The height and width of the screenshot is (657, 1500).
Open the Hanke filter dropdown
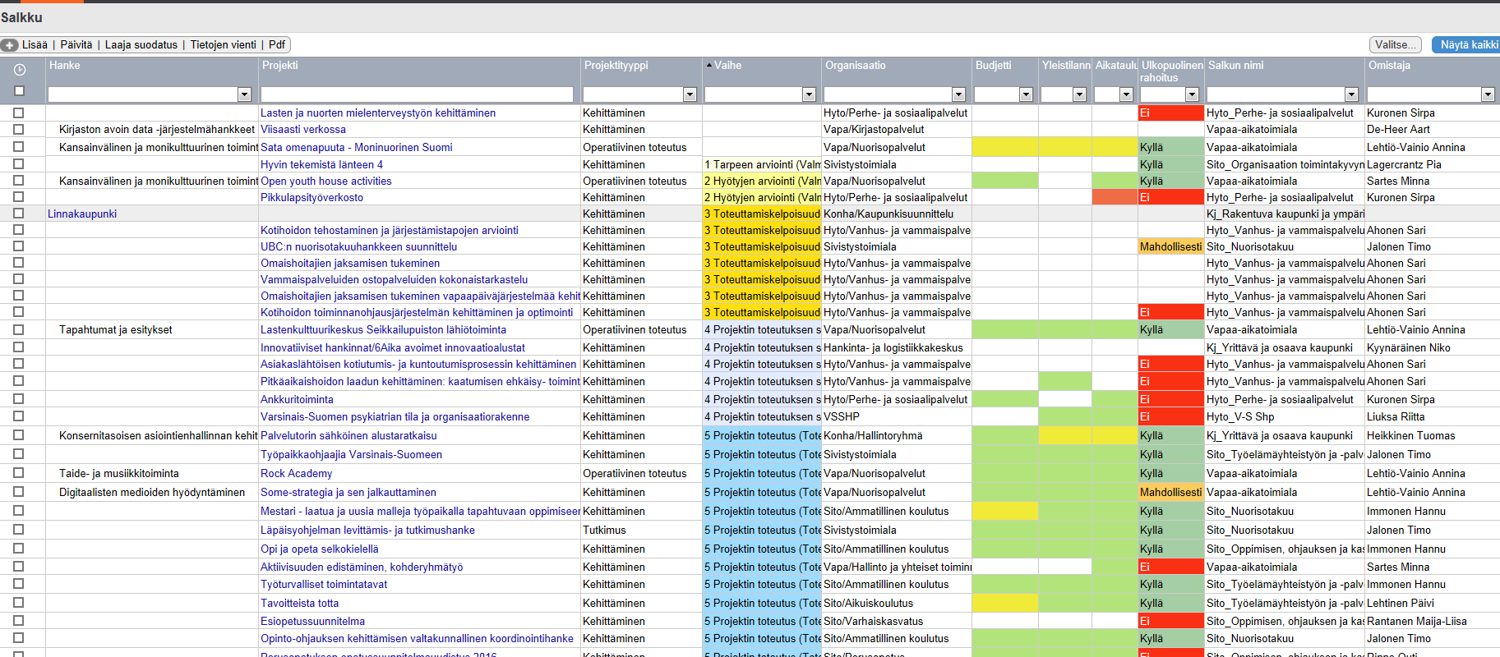pyautogui.click(x=244, y=94)
